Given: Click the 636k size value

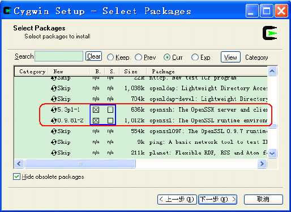Looking at the screenshot, I should [x=138, y=110].
